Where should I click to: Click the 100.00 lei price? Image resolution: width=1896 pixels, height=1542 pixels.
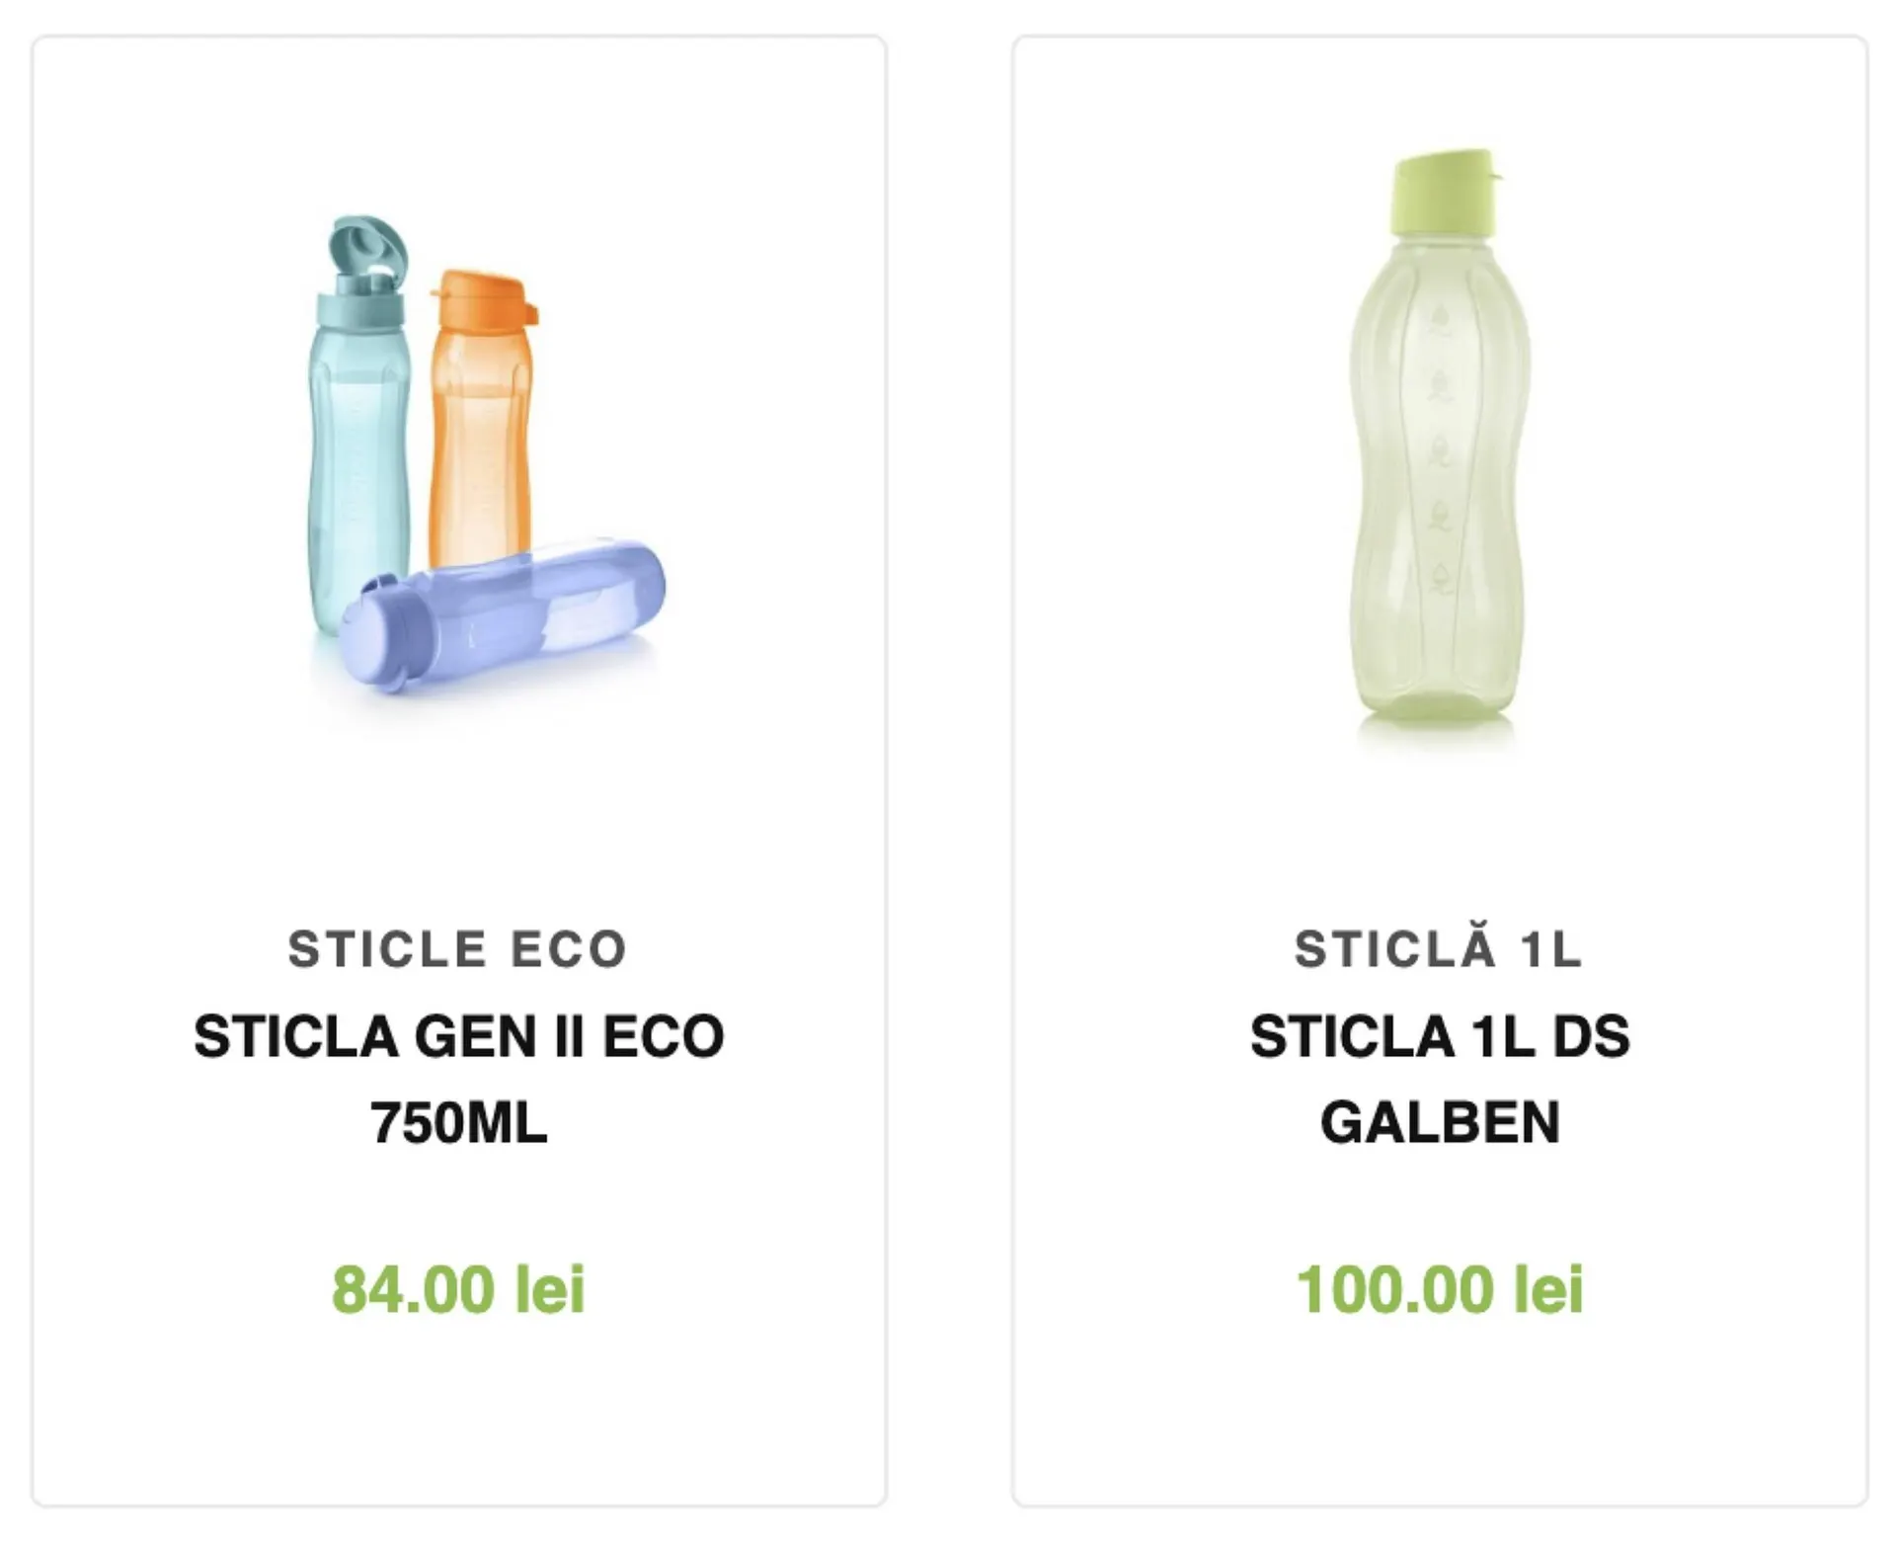tap(1440, 1289)
